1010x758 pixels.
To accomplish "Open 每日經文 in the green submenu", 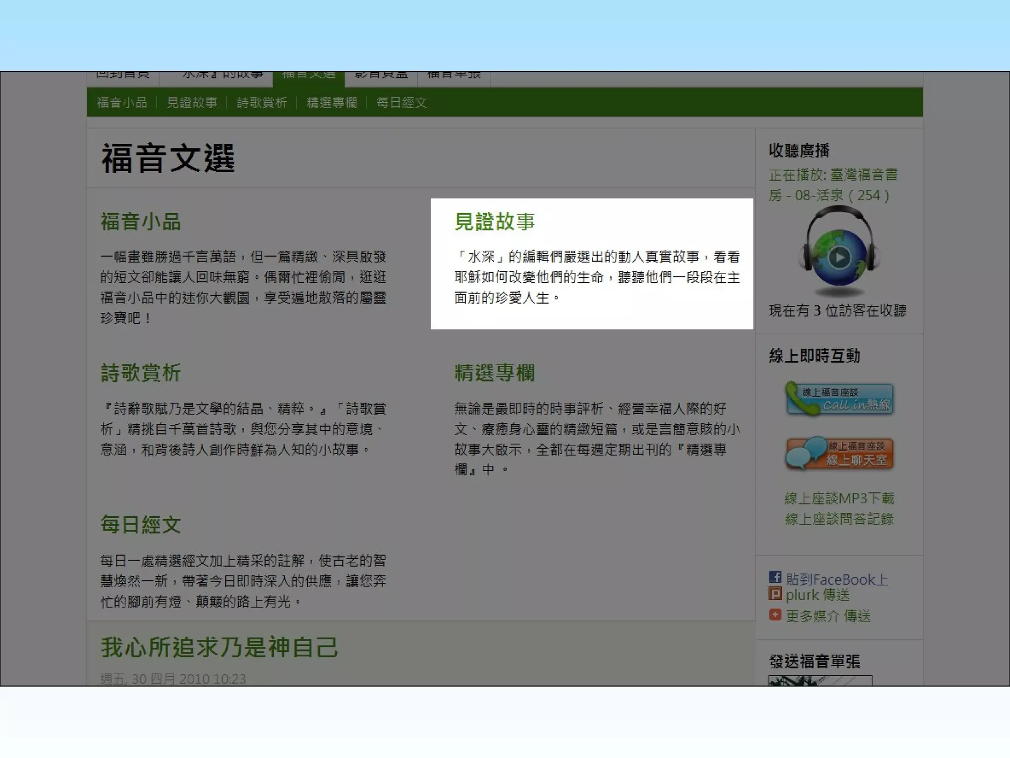I will [401, 103].
